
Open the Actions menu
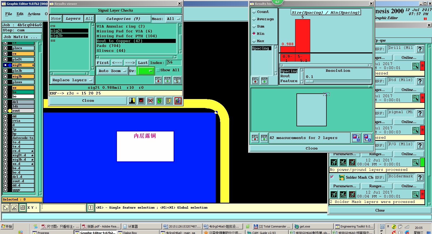34,14
